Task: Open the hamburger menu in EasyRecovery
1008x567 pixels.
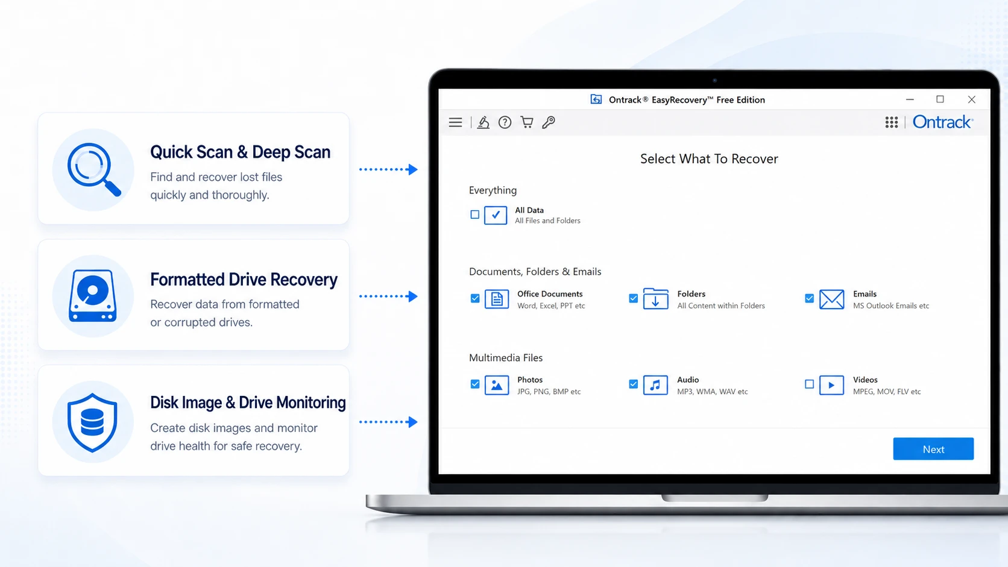Action: [455, 122]
